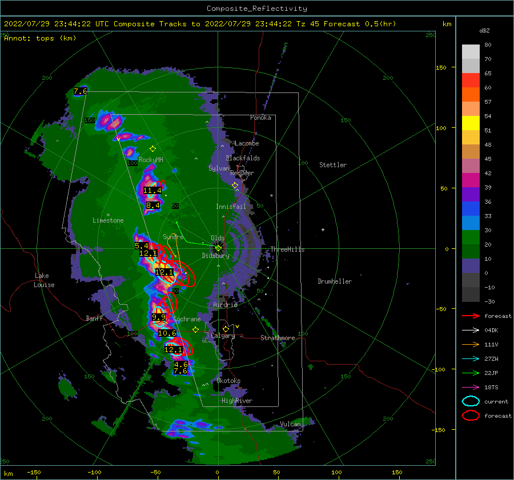Click the Lake Louise label

(x=44, y=280)
